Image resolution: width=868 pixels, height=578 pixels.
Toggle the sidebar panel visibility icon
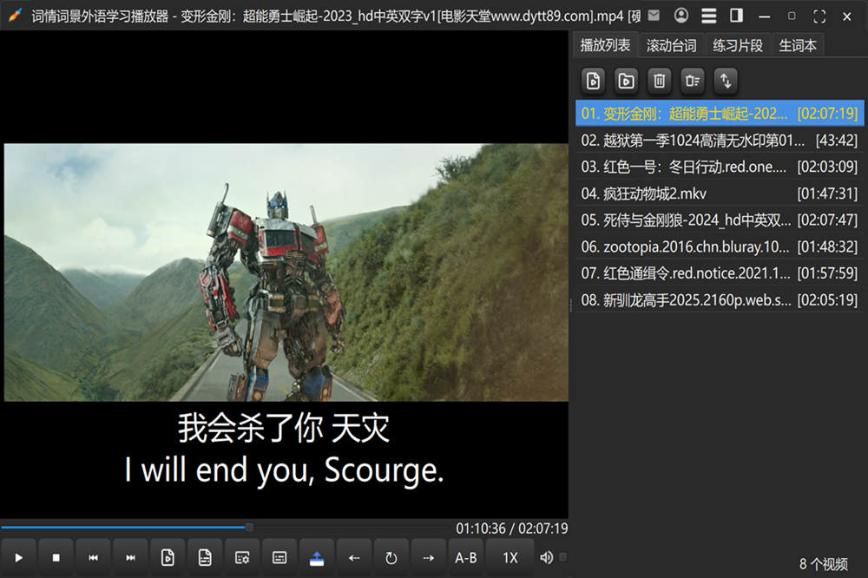[736, 16]
